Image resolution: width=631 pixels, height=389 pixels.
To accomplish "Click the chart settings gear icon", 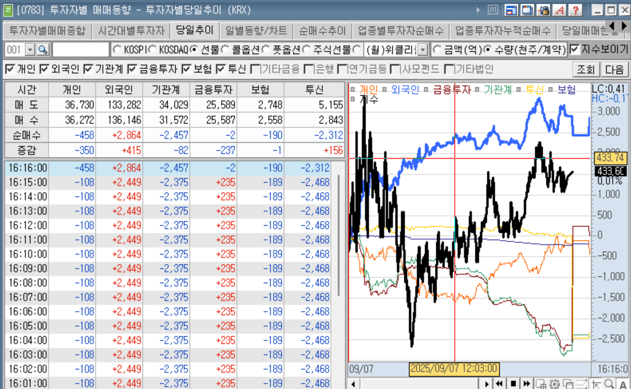I will point(554,384).
